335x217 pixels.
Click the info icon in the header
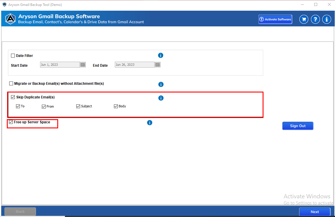click(x=326, y=19)
